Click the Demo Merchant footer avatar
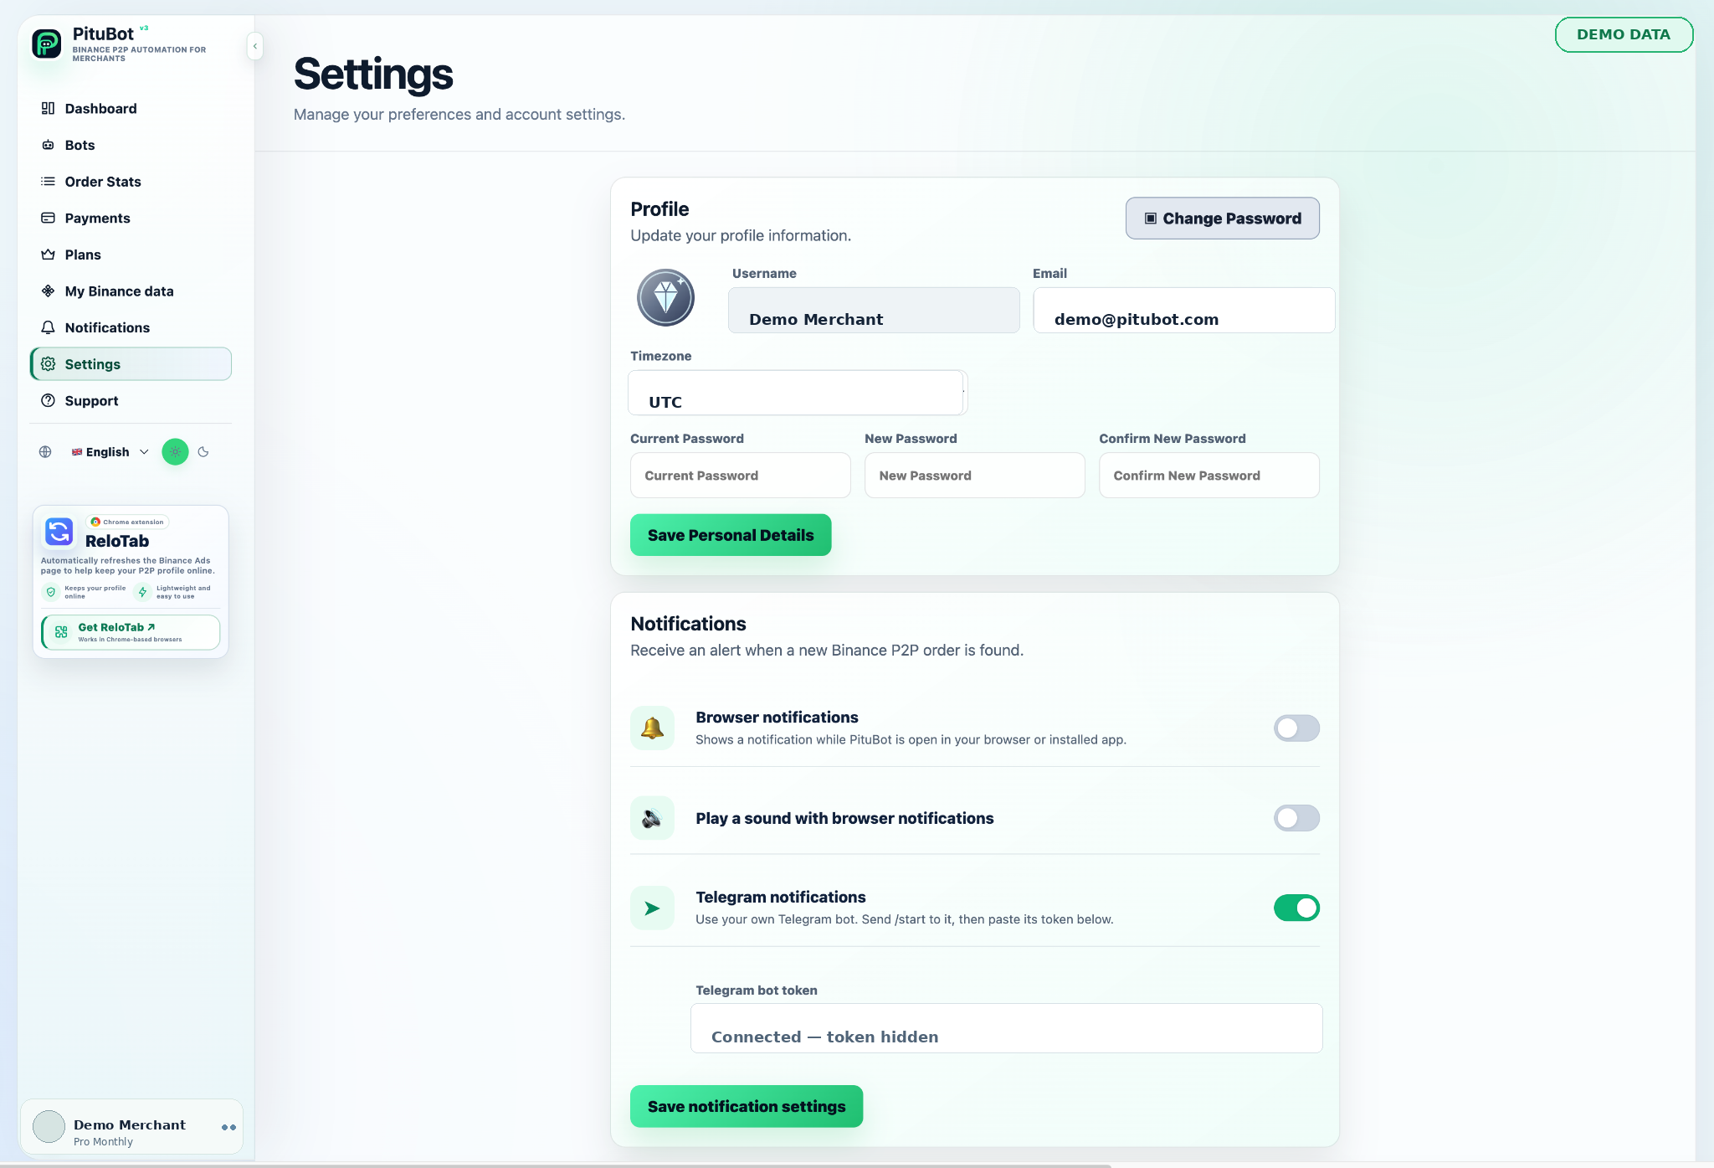 point(49,1127)
